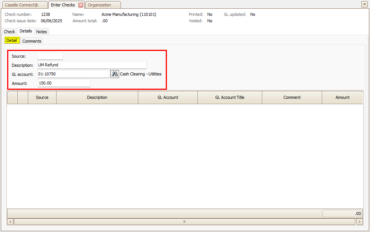Click the GL Account Title column header
370x232 pixels.
[x=229, y=97]
